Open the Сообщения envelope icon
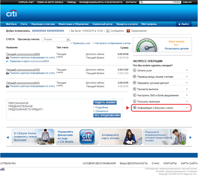The height and width of the screenshot is (181, 198). click(x=108, y=31)
